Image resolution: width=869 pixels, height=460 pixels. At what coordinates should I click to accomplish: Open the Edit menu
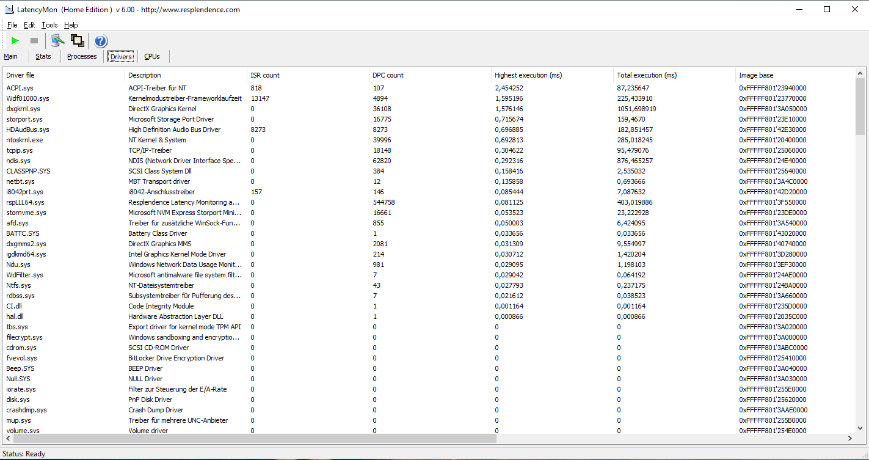pyautogui.click(x=29, y=25)
